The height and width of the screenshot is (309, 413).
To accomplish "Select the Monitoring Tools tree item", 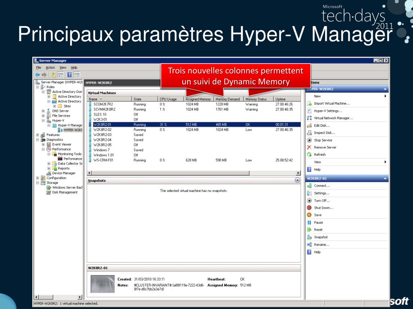I will [x=70, y=154].
